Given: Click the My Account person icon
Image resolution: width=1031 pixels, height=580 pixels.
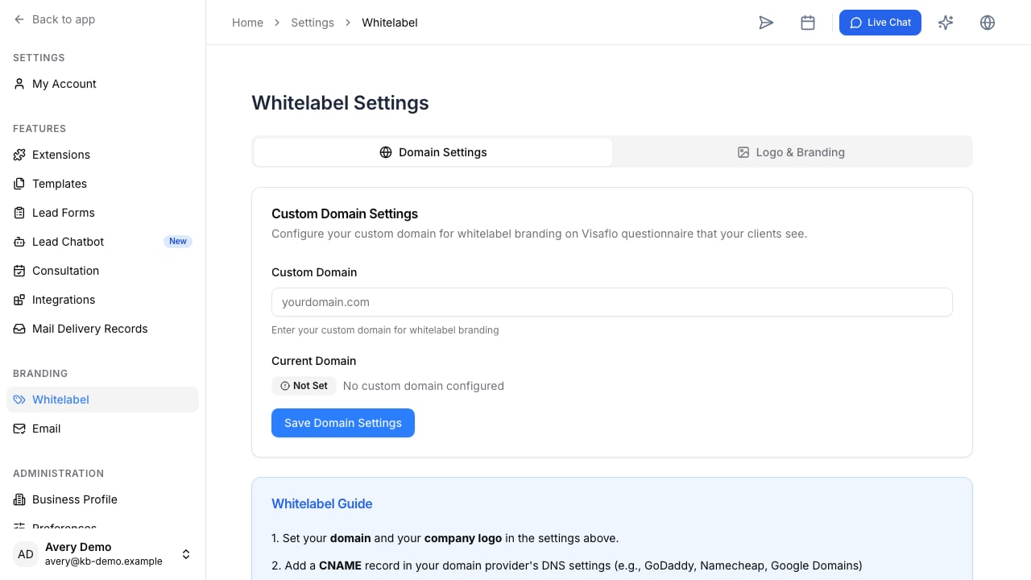Looking at the screenshot, I should click(x=19, y=84).
